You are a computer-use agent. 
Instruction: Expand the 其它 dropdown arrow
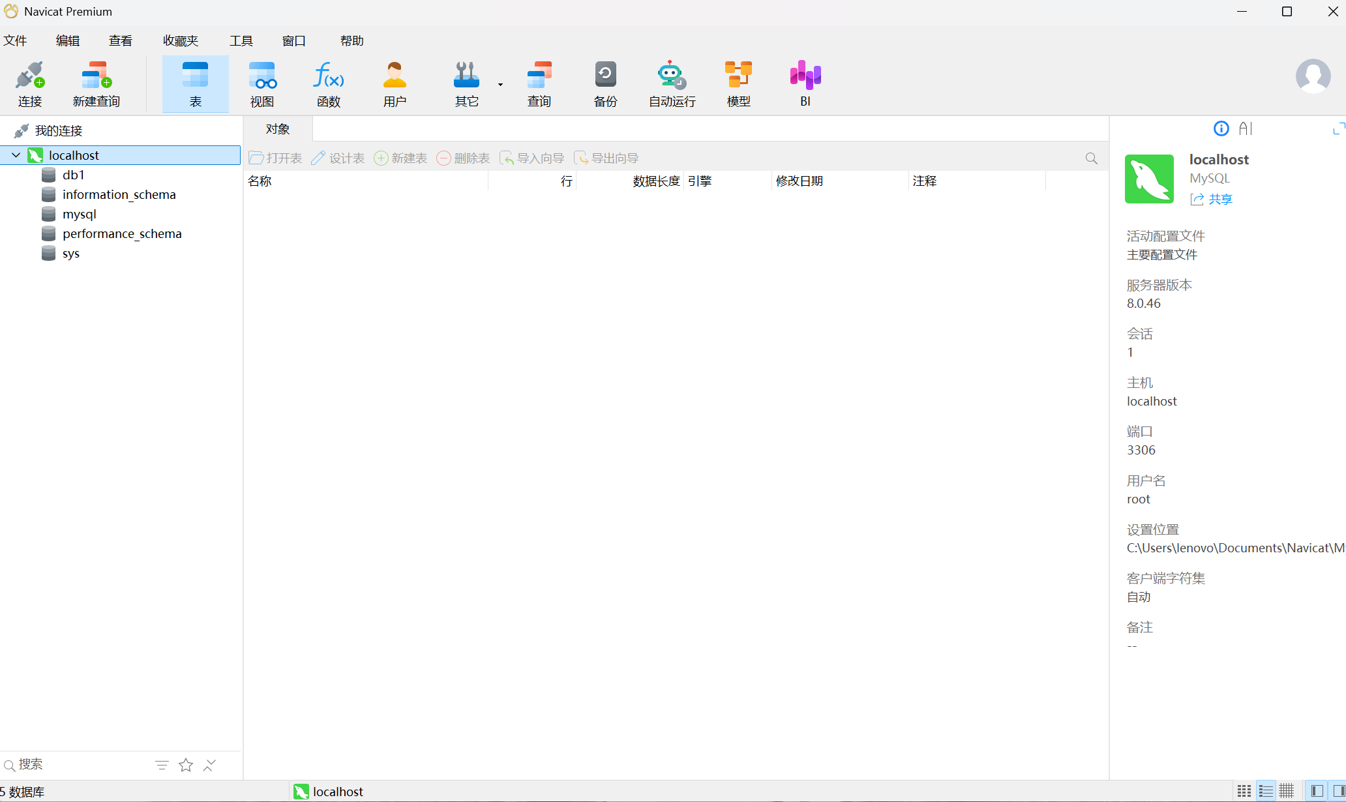pos(500,85)
